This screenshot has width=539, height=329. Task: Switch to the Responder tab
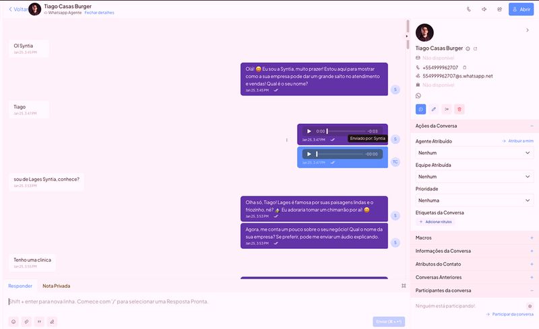tap(20, 286)
